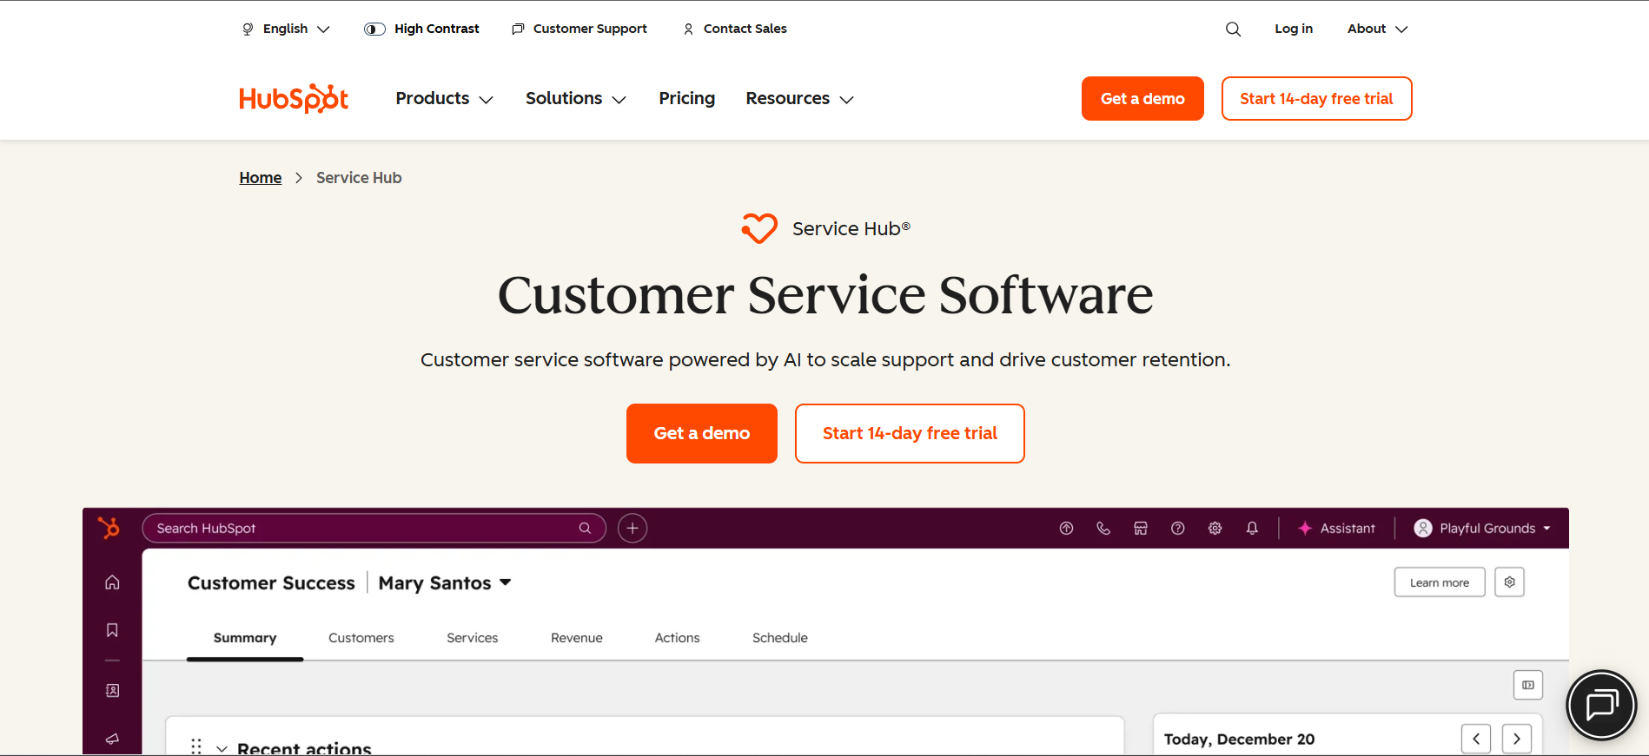Viewport: 1649px width, 756px height.
Task: Expand the Resources menu
Action: click(800, 99)
